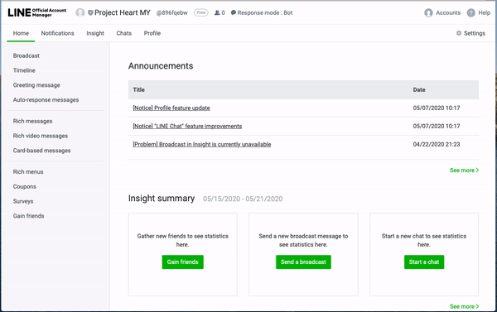
Task: Select Rich messages in the sidebar
Action: [x=32, y=121]
